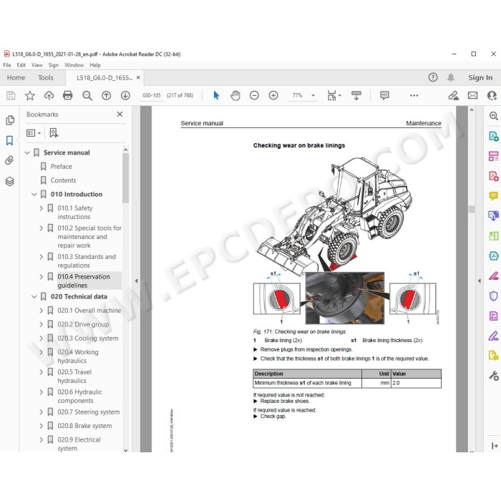Switch to the Tools tab

(x=46, y=77)
